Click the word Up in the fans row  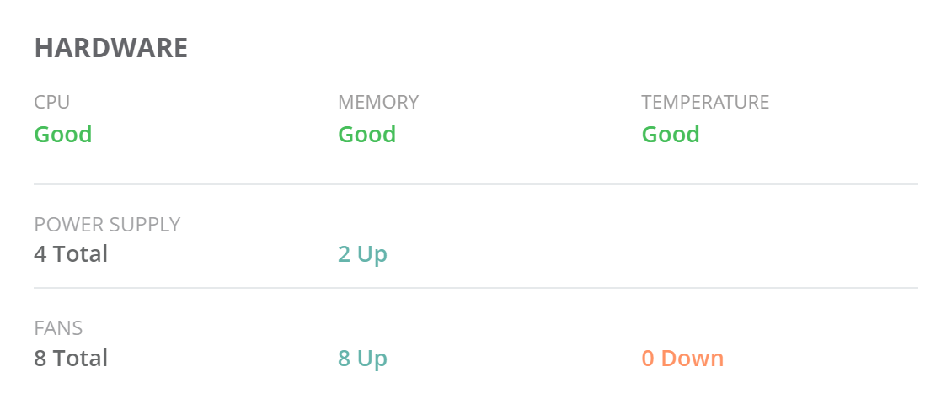[x=372, y=359]
